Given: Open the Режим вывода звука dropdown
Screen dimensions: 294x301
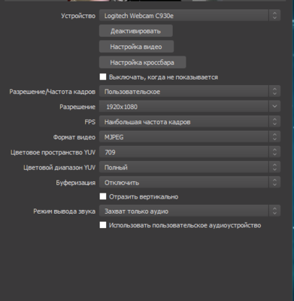Looking at the screenshot, I should pyautogui.click(x=189, y=211).
